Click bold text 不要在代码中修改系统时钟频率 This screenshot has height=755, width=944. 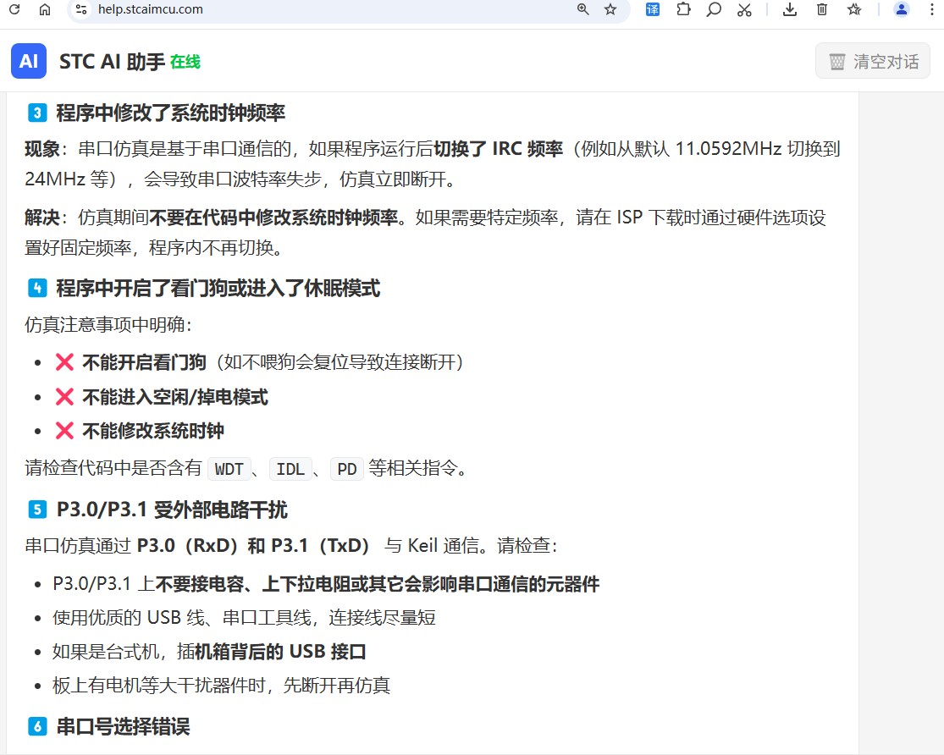274,217
